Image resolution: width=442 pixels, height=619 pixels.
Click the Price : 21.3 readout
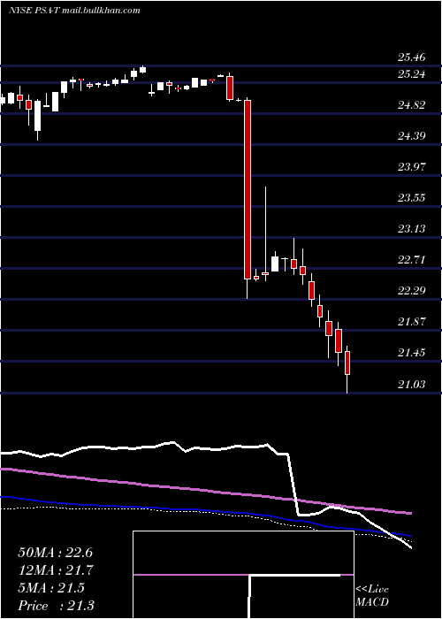coord(56,606)
